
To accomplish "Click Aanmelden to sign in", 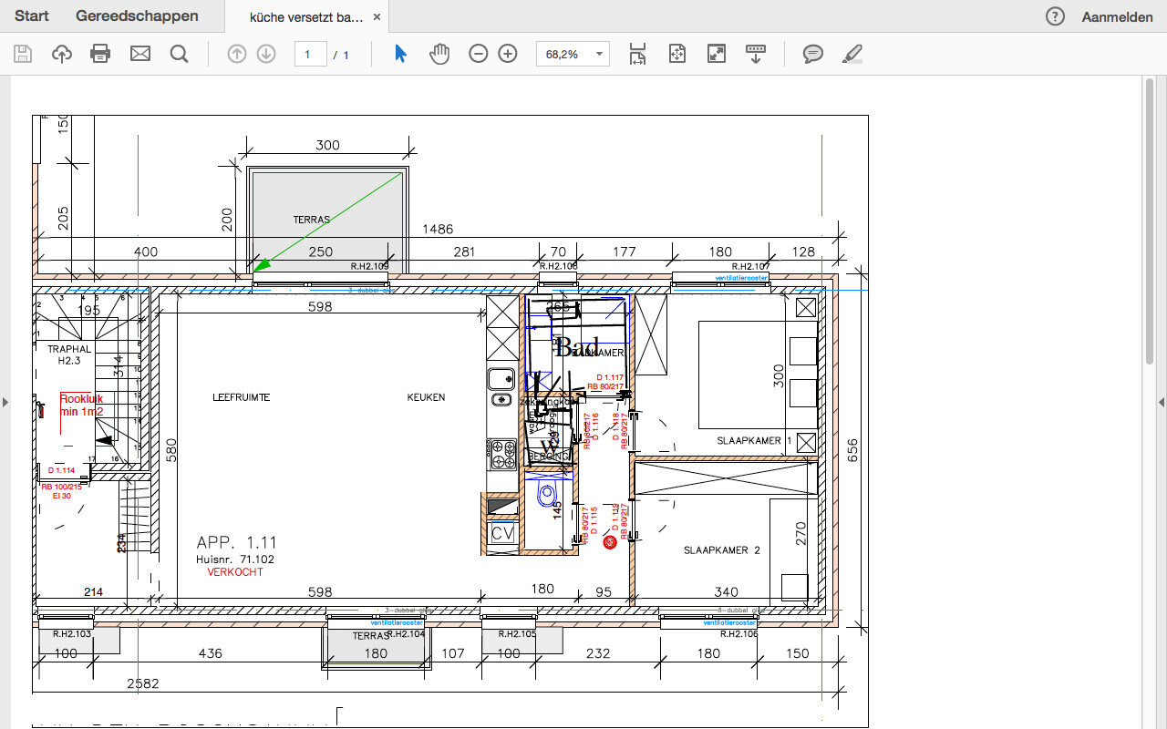I will (1116, 17).
